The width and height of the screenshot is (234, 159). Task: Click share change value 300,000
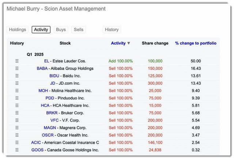[x=155, y=83]
